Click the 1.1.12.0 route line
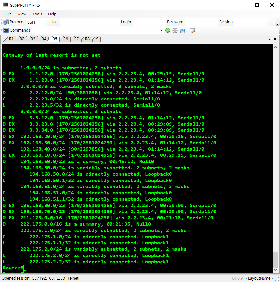The width and height of the screenshot is (280, 282). click(x=104, y=74)
